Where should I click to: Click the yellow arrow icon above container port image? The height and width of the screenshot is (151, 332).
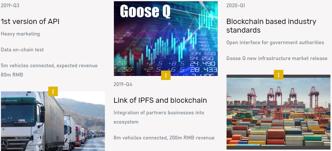pos(279,75)
